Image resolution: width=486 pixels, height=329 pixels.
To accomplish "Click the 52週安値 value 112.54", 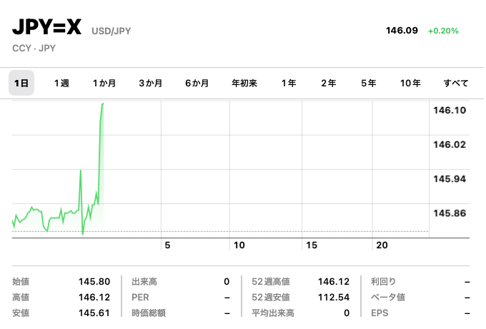I will click(x=334, y=297).
